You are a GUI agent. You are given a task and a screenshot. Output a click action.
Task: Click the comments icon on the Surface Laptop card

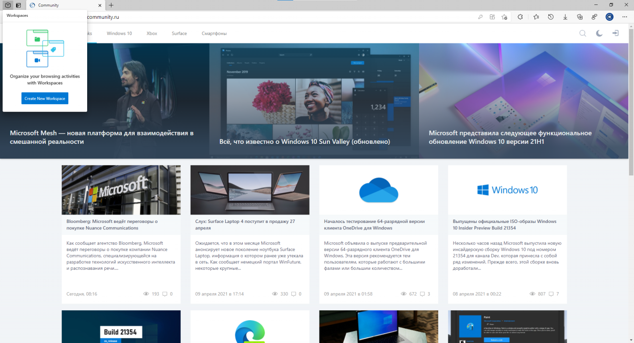pyautogui.click(x=294, y=294)
